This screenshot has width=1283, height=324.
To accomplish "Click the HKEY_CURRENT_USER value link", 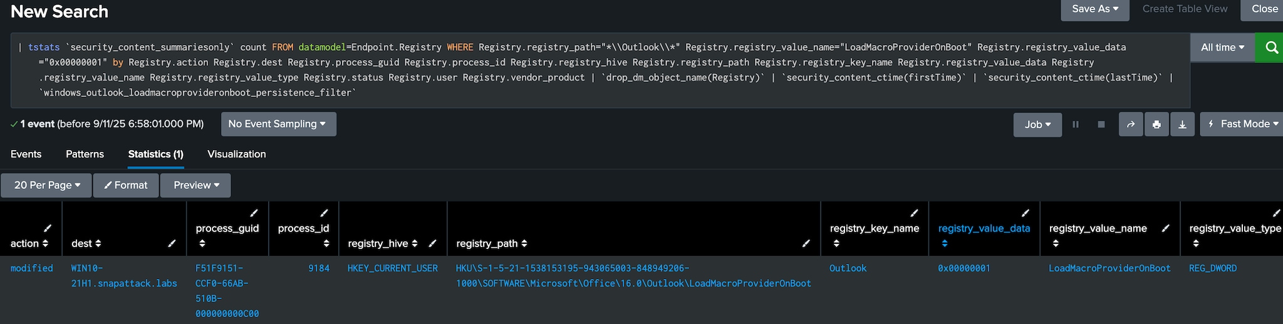I will click(x=392, y=268).
